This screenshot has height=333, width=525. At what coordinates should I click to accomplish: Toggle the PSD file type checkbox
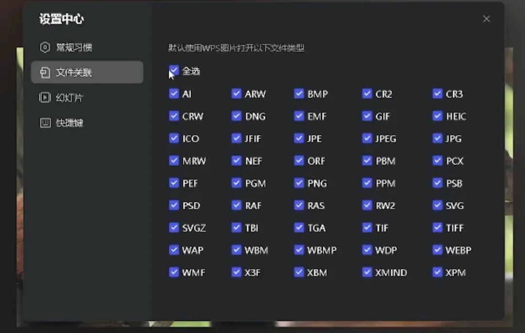pos(174,205)
